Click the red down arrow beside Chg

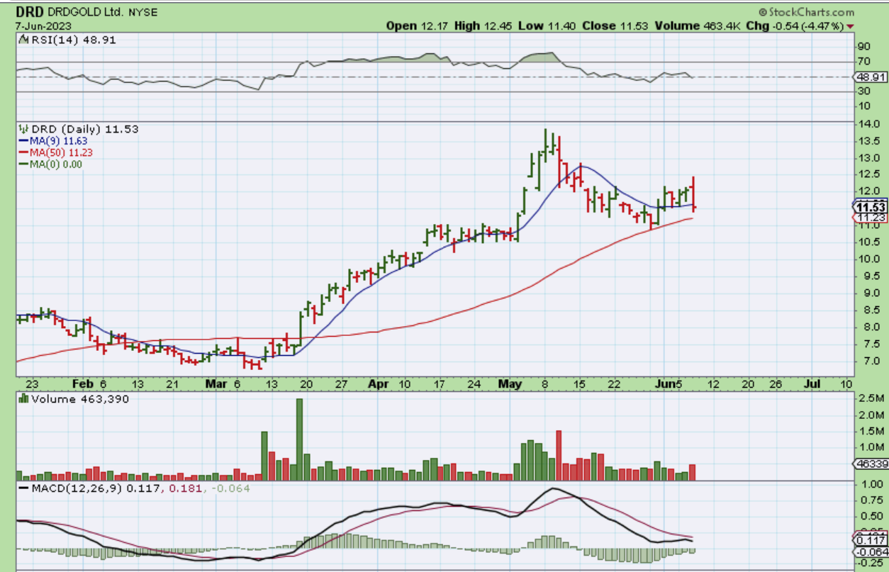coord(850,26)
